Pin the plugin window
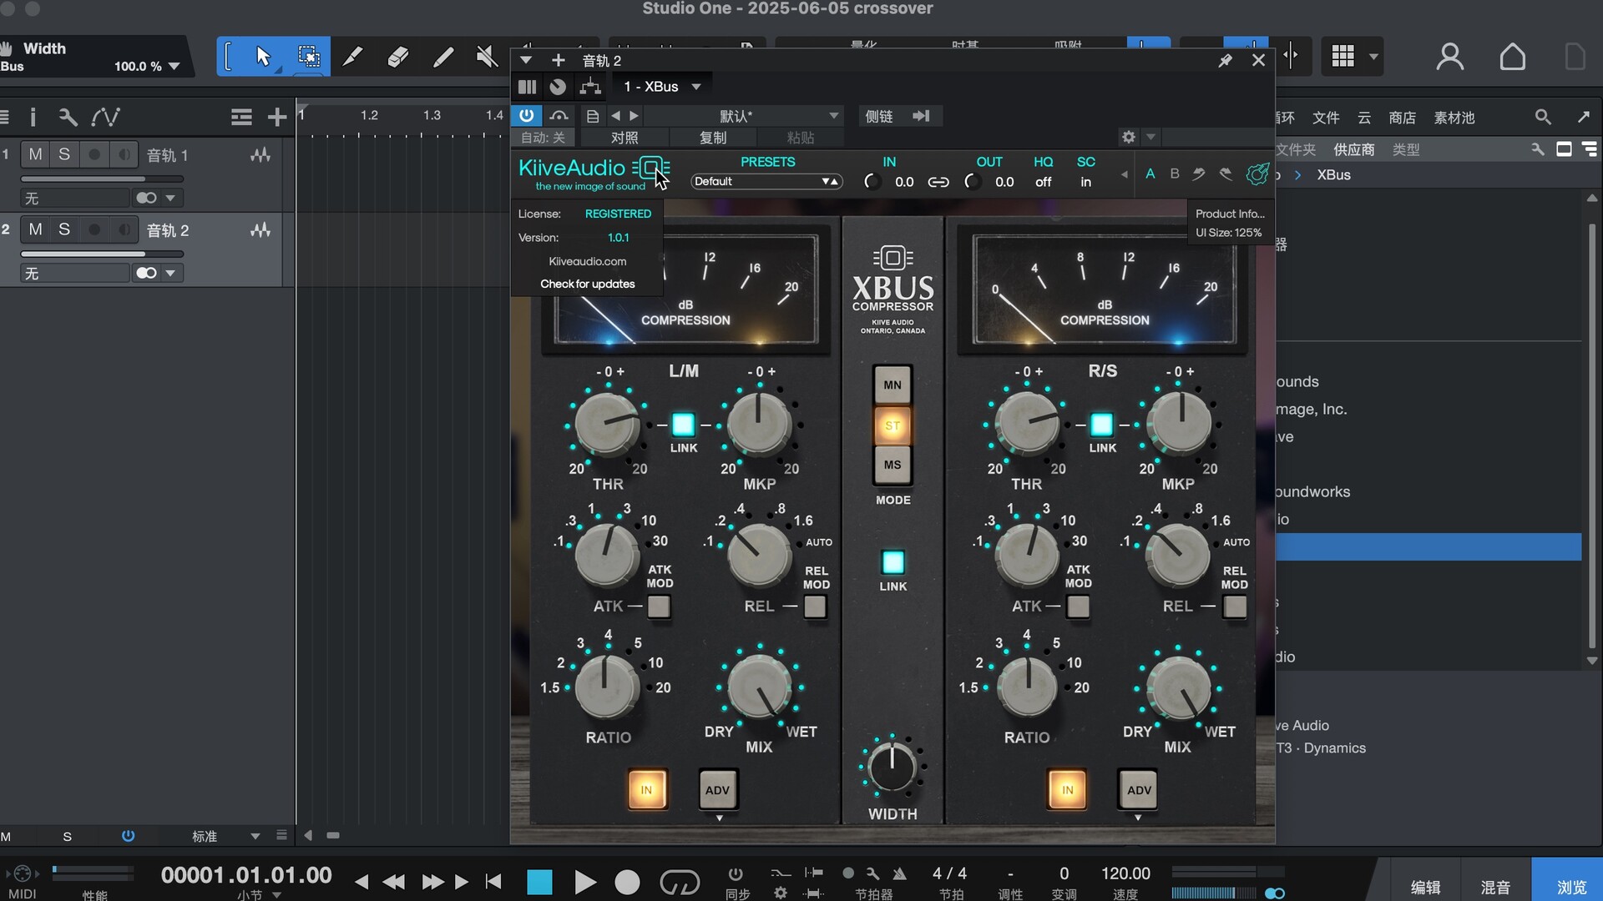1603x901 pixels. (x=1225, y=60)
